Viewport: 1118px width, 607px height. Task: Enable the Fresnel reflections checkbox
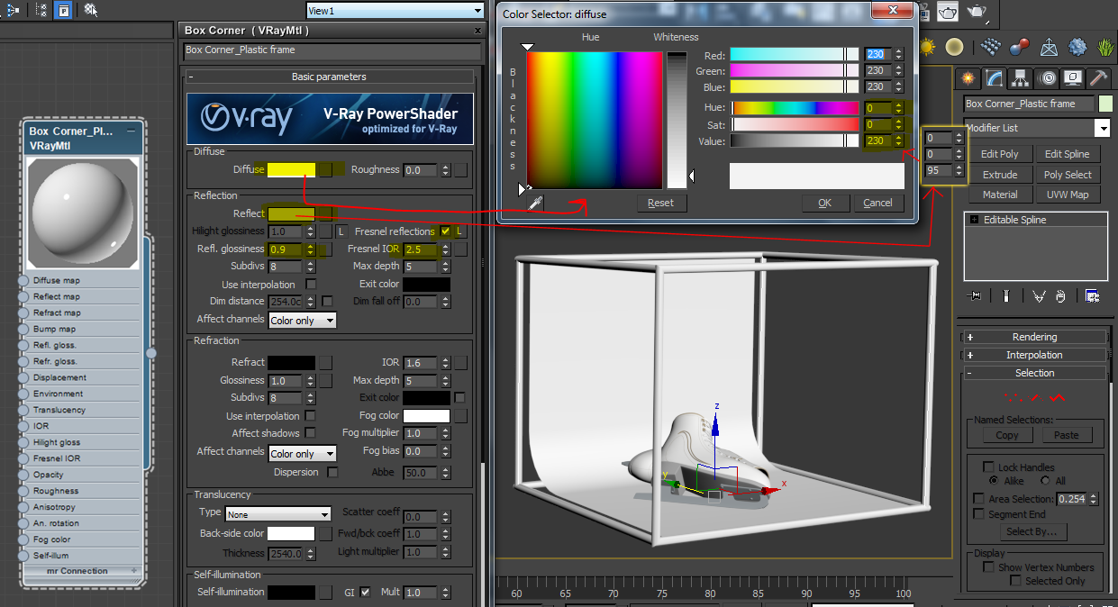pos(446,231)
